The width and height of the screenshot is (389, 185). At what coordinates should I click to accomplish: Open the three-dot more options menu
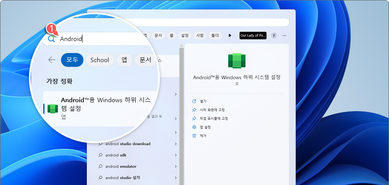click(284, 36)
